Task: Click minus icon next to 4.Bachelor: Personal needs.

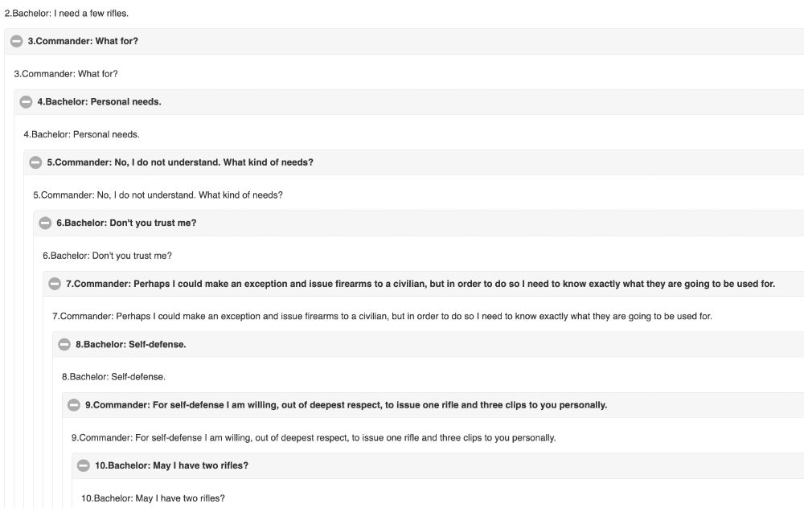Action: 27,102
